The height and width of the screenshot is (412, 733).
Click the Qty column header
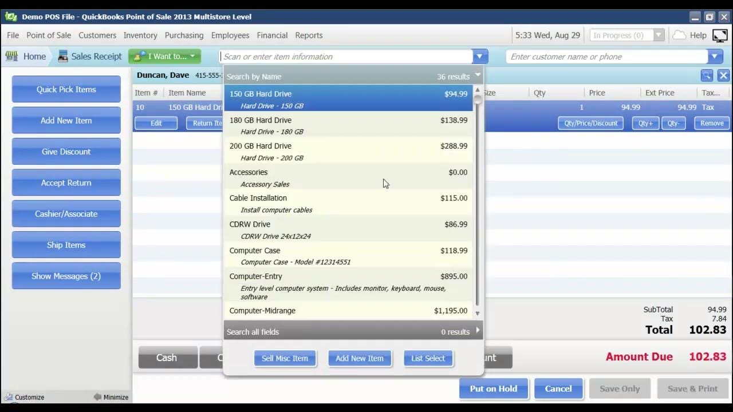point(539,93)
